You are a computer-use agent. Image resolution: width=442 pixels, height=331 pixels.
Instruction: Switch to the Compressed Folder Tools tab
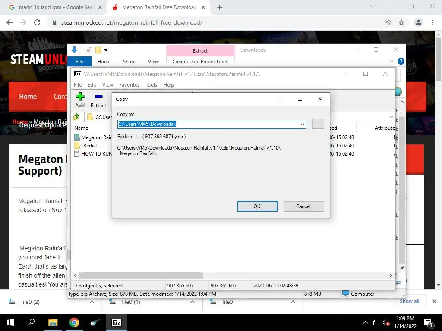click(200, 62)
